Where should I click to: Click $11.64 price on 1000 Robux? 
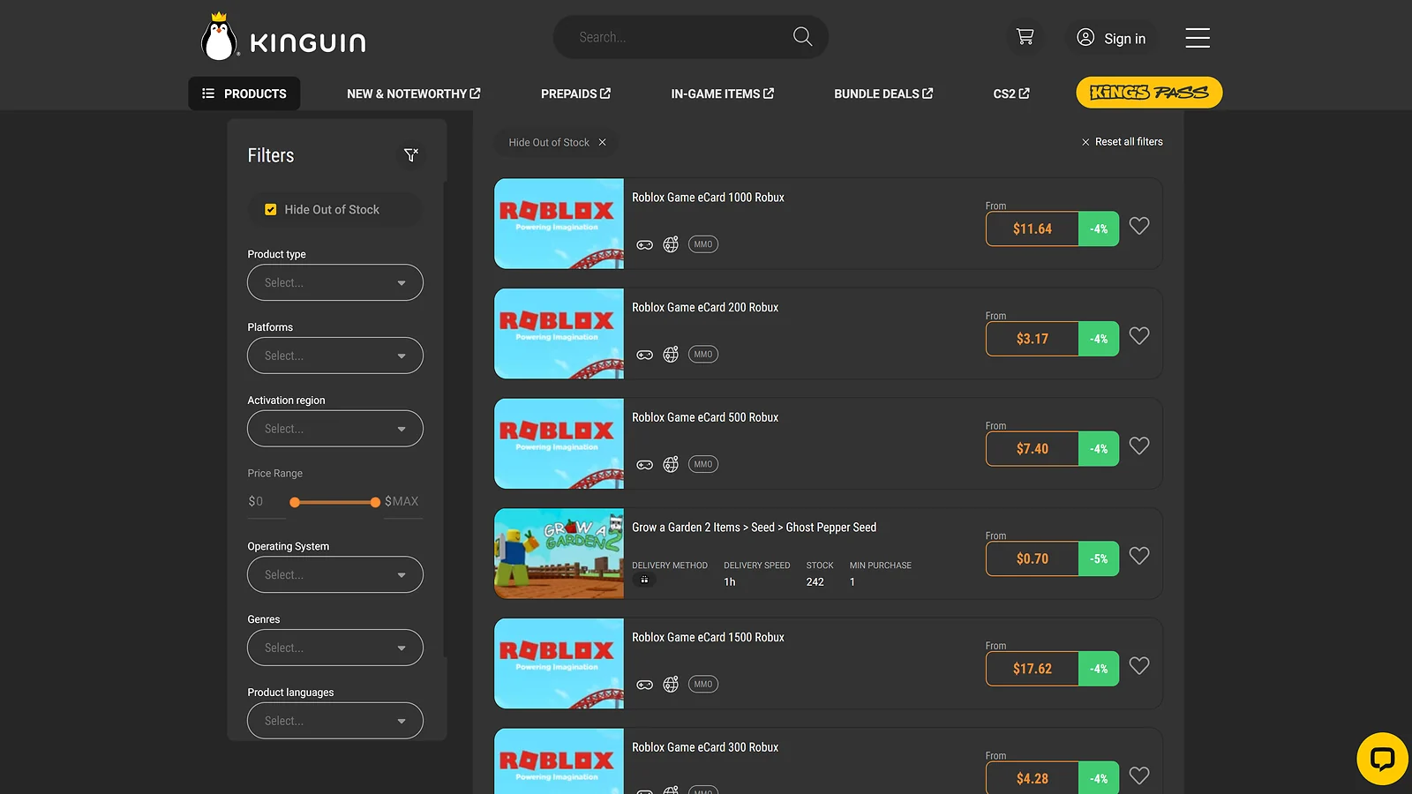click(1033, 228)
